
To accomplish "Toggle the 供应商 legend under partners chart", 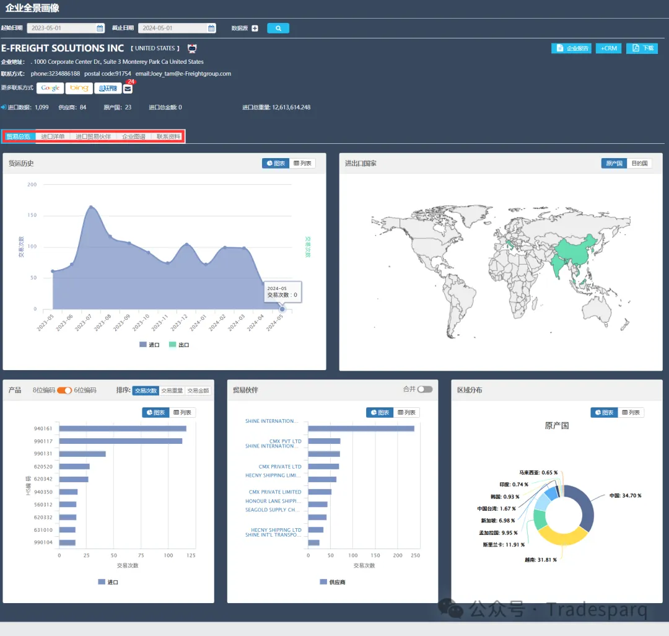I will [x=333, y=582].
